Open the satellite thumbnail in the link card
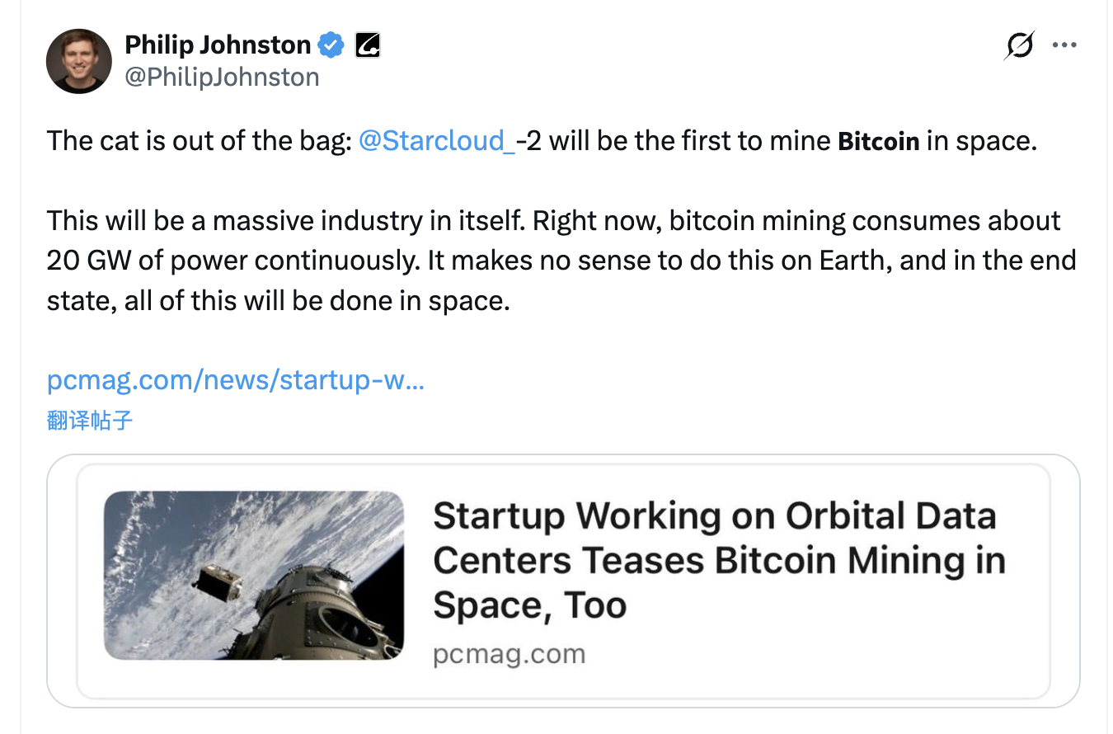Screen dimensions: 1113x734 pos(254,575)
